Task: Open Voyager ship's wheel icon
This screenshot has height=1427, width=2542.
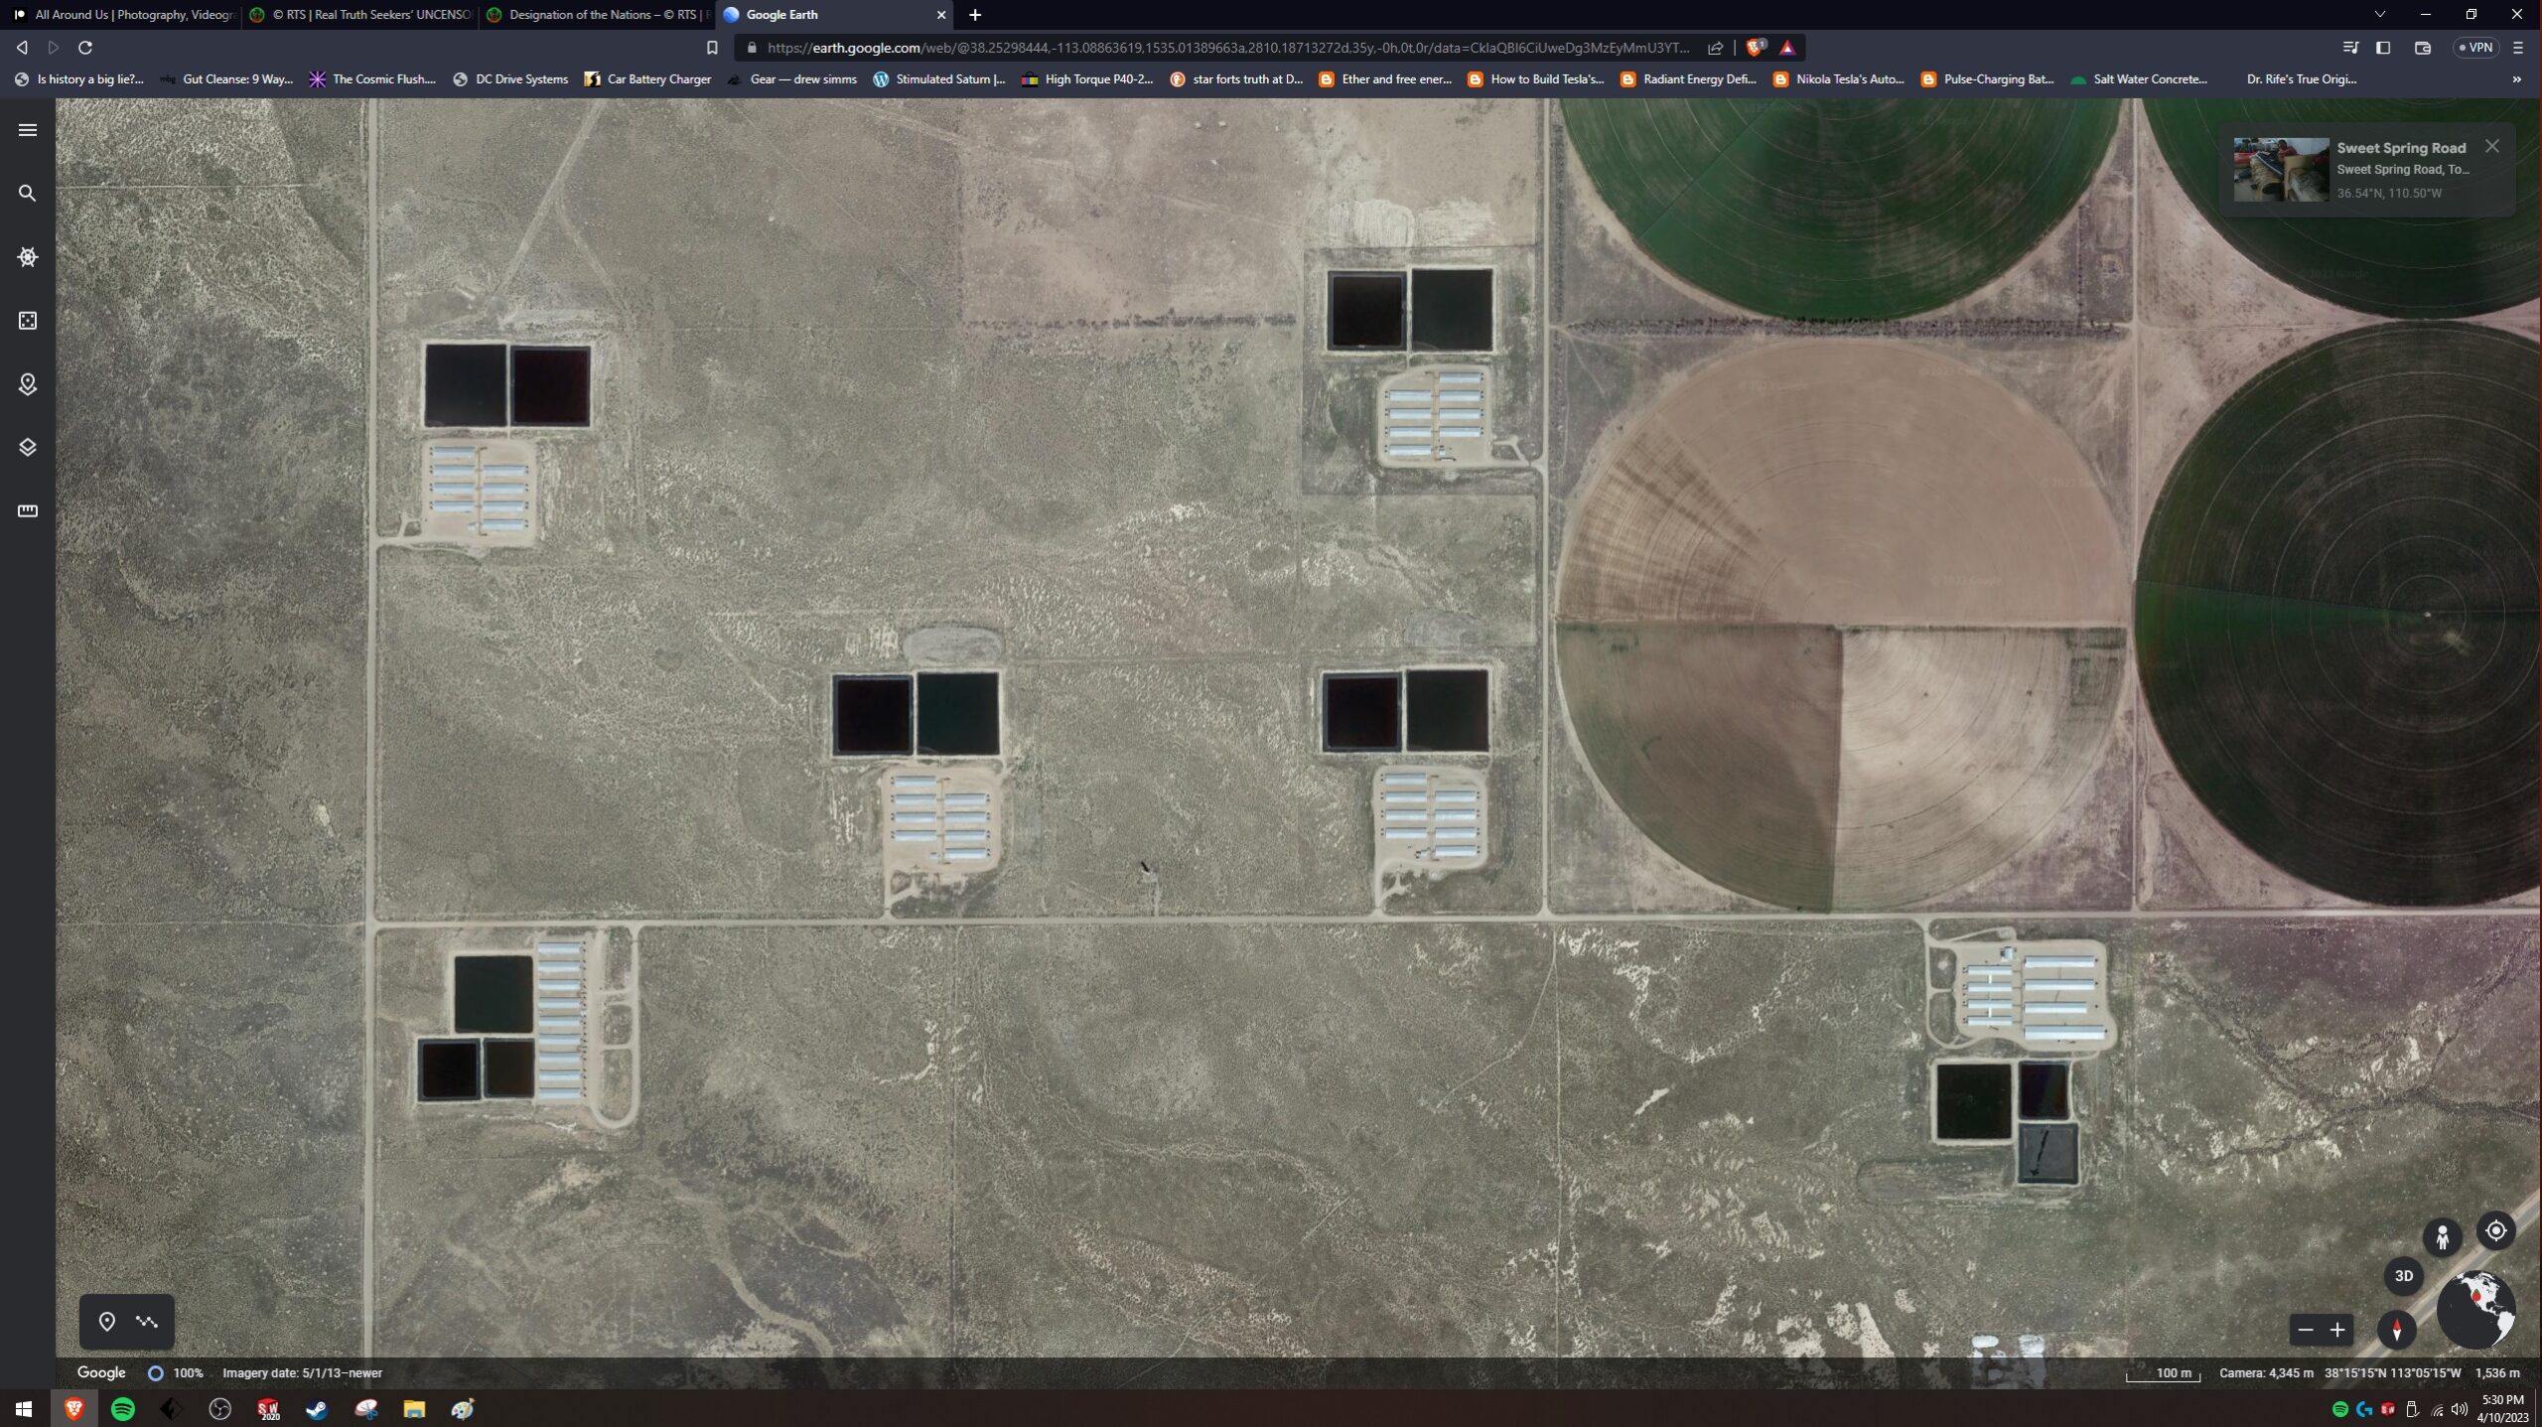Action: point(28,257)
